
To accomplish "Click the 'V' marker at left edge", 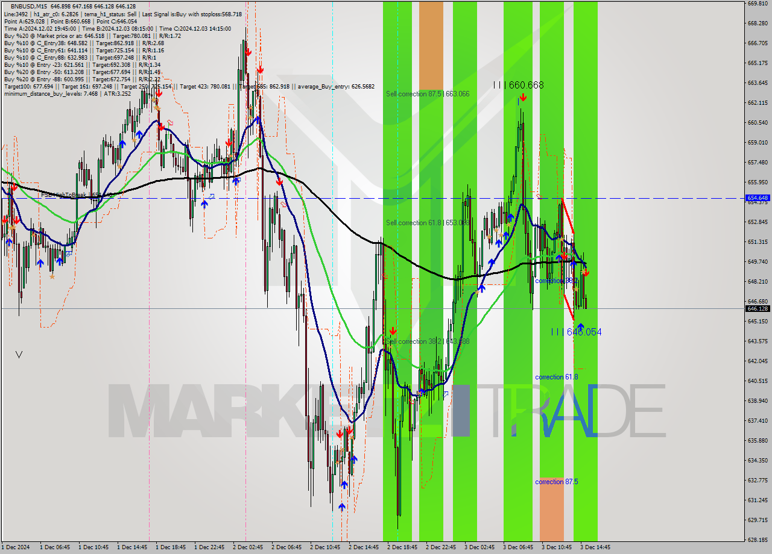I will coord(19,355).
